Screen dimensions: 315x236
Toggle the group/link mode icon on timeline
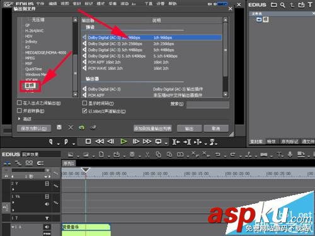pos(29,163)
